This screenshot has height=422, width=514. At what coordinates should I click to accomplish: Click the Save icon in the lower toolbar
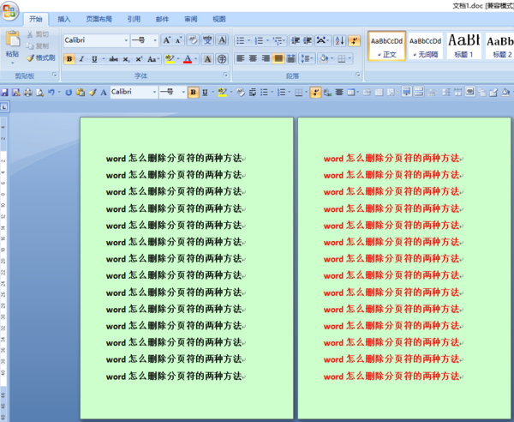[4, 93]
